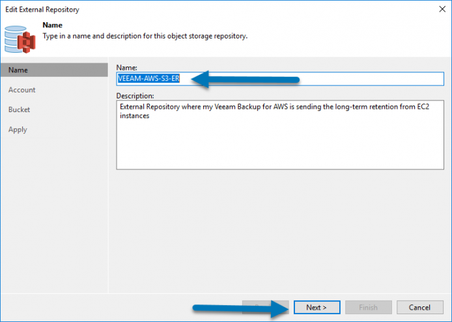Click the "Description:" field label
Viewport: 452px width, 322px height.
pyautogui.click(x=135, y=96)
